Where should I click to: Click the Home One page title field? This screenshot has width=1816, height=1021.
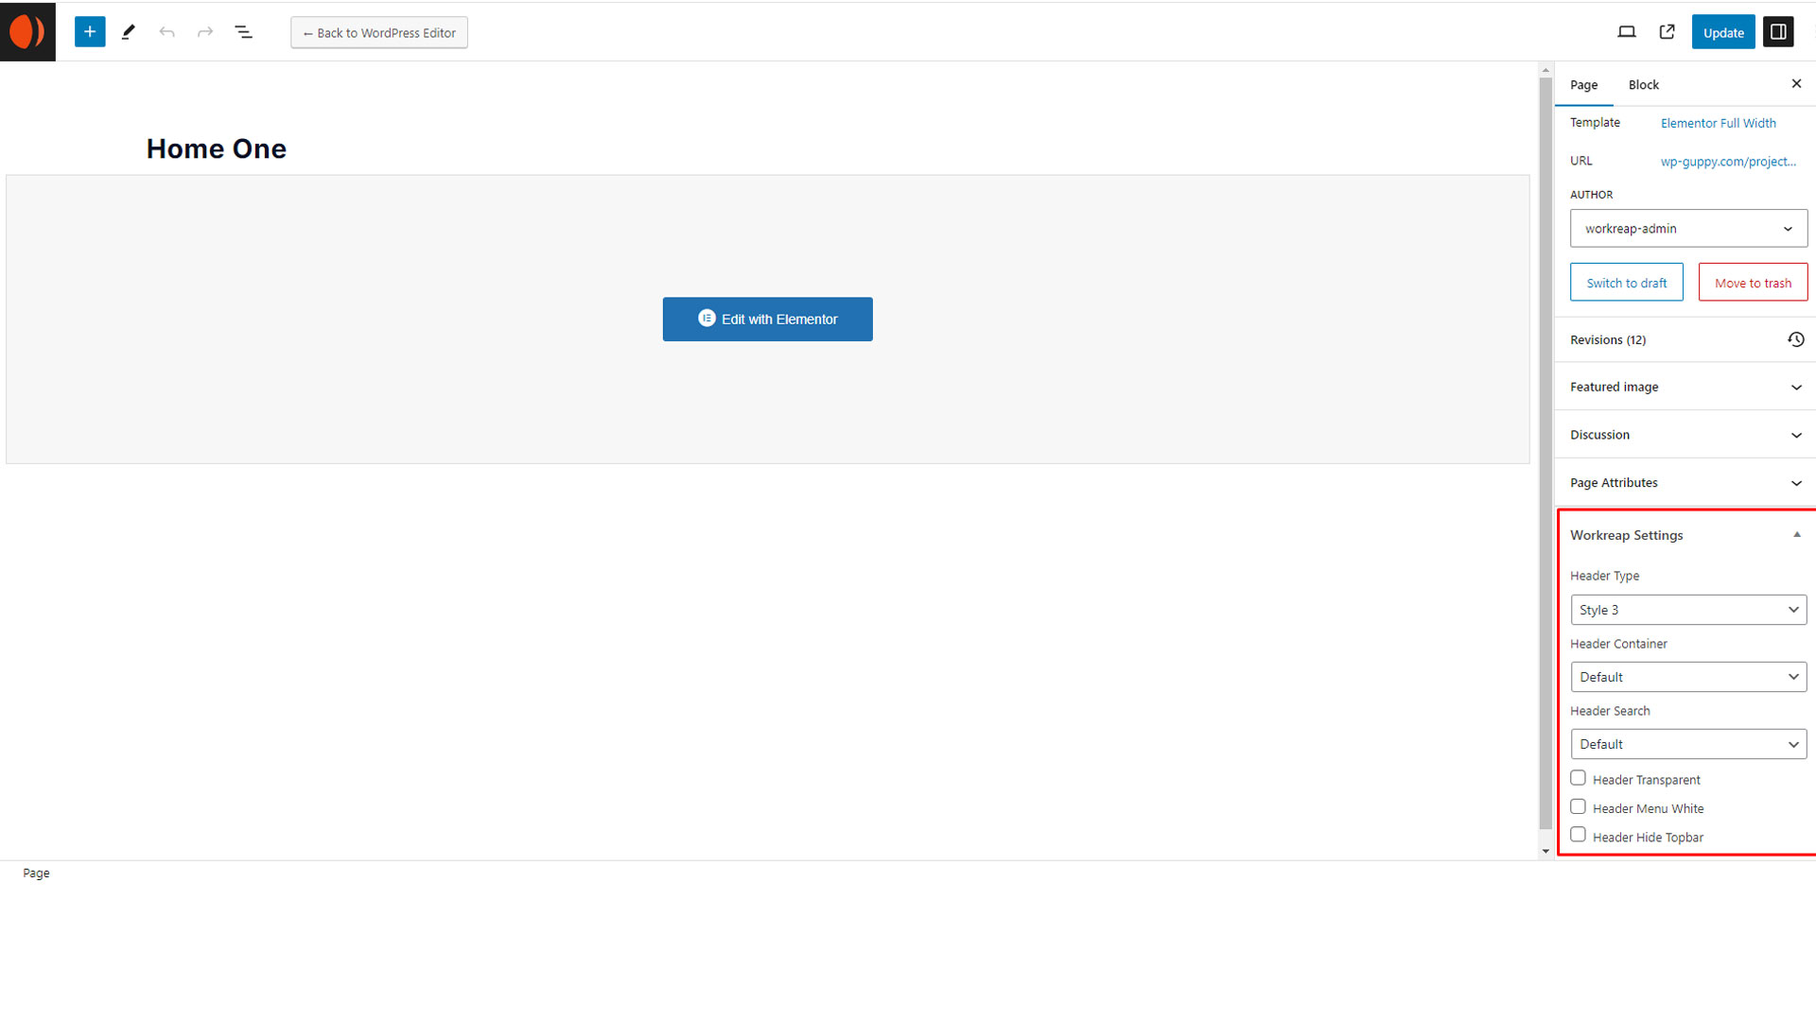click(x=217, y=148)
